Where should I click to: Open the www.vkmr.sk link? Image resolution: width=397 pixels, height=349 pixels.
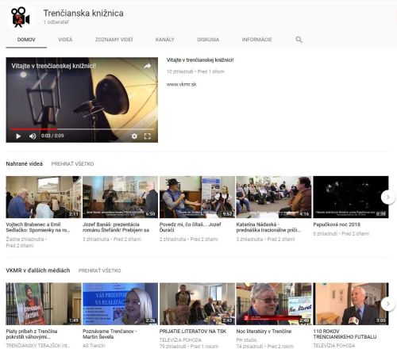[x=182, y=84]
